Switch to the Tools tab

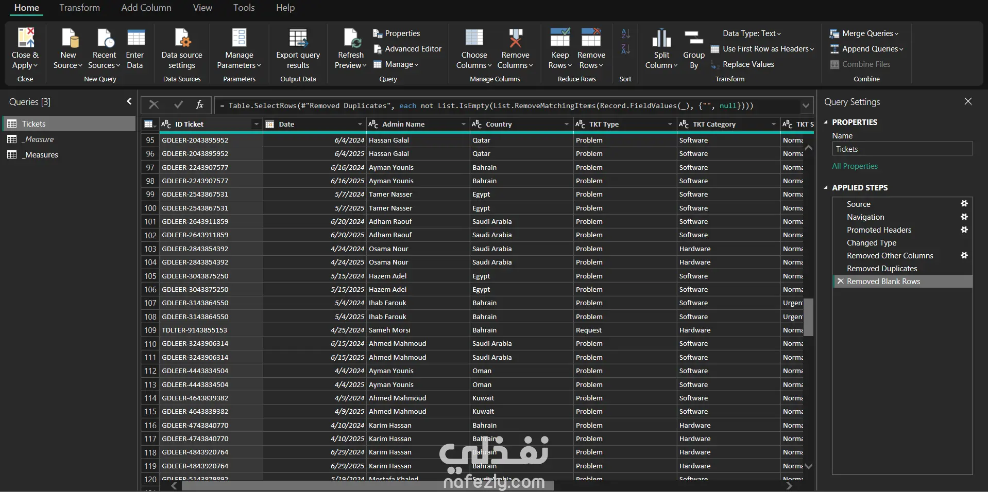point(244,8)
